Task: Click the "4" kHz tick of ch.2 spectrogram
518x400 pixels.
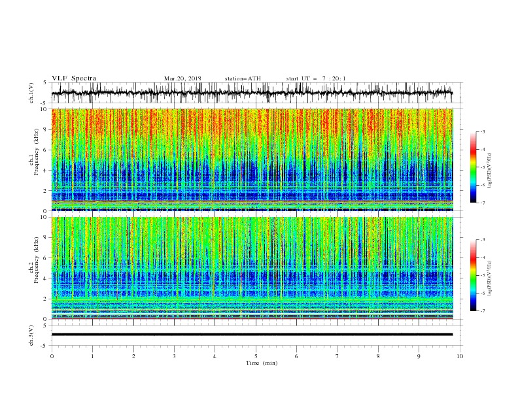Action: pyautogui.click(x=46, y=278)
